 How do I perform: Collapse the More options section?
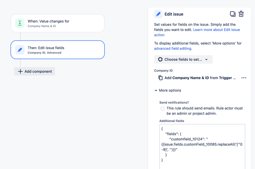[x=168, y=90]
